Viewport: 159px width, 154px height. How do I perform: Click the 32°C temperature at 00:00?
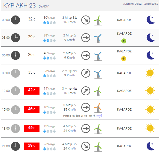31,19
